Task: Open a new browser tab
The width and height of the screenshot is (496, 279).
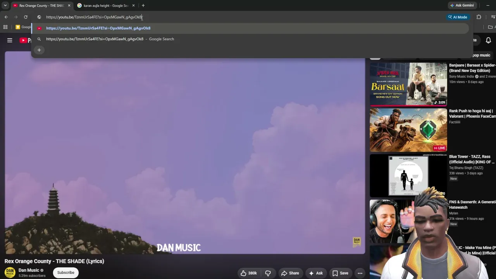Action: (x=143, y=5)
